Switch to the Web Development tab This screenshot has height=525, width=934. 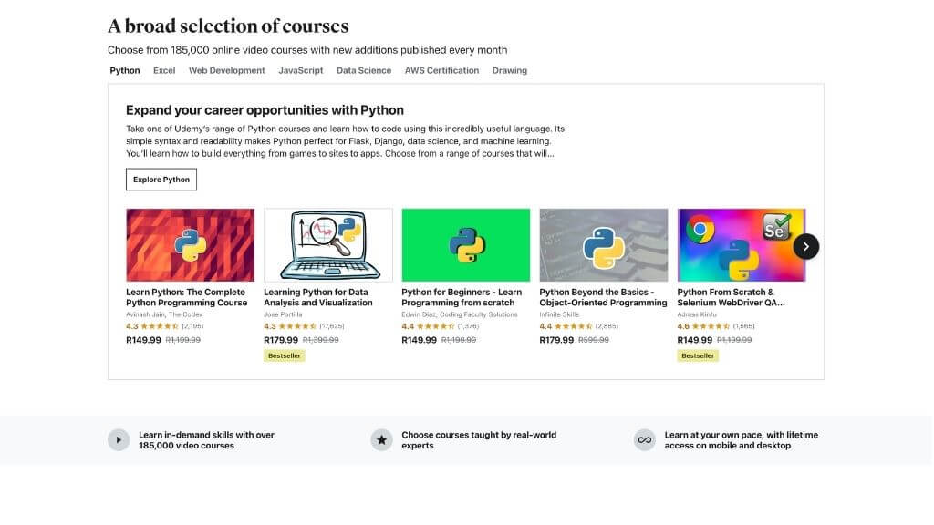pos(227,70)
